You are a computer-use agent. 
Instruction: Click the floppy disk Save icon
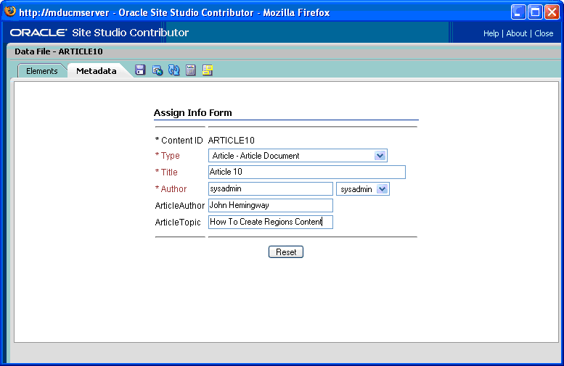[140, 70]
